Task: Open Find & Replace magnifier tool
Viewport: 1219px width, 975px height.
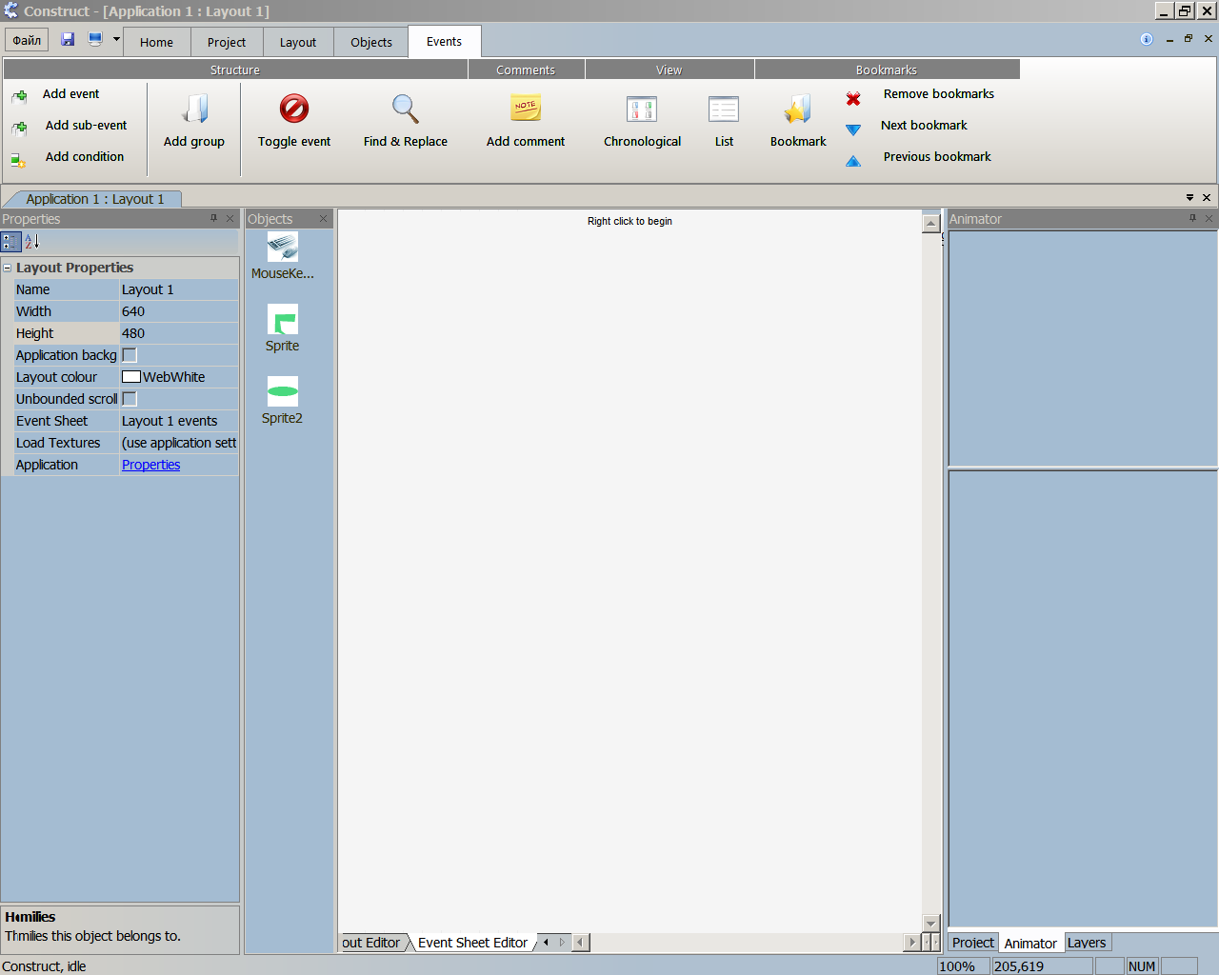Action: [x=406, y=109]
